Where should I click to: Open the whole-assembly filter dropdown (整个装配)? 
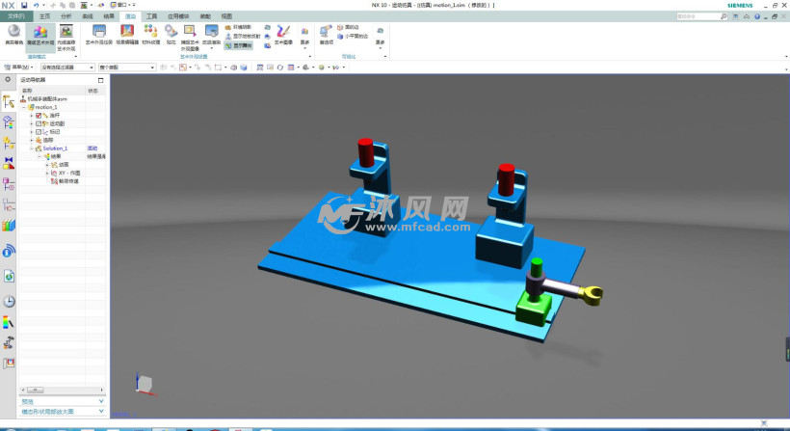coord(126,67)
